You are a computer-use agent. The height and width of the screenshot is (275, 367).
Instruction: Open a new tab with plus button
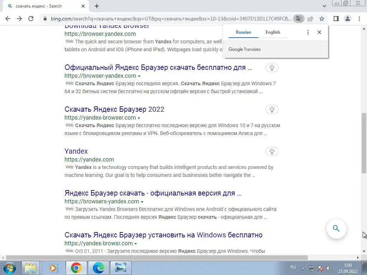coord(97,6)
